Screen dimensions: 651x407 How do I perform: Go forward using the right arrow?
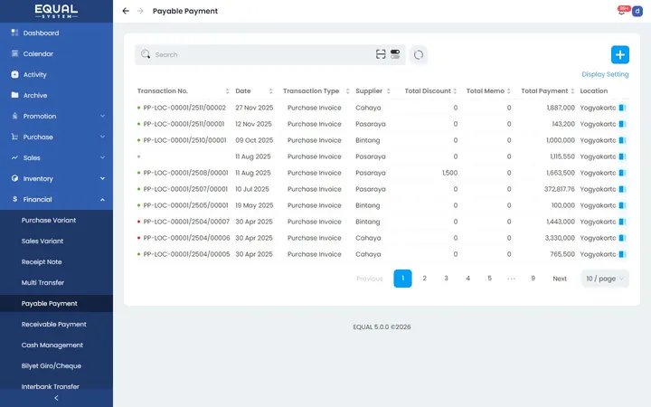[140, 11]
